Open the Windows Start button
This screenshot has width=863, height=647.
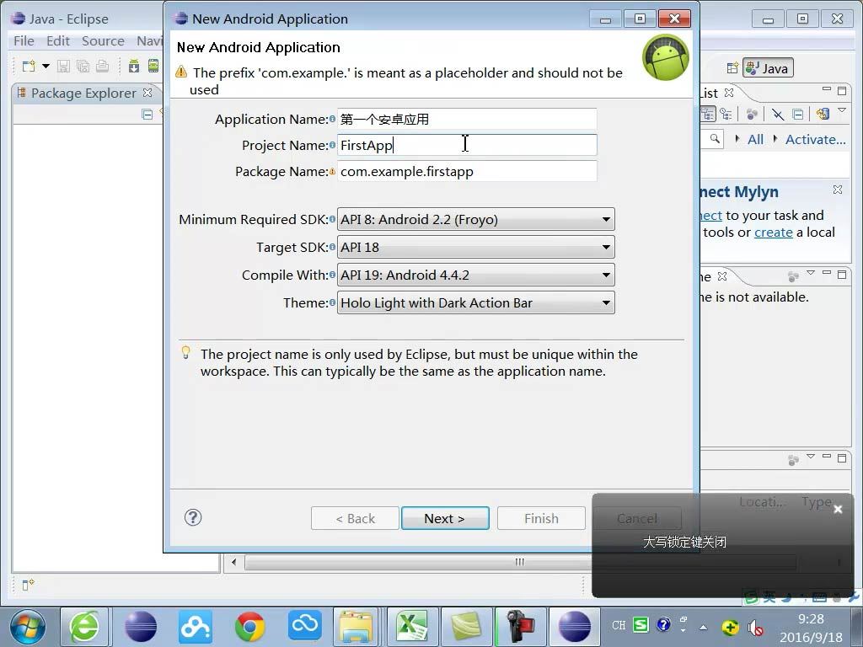pyautogui.click(x=28, y=627)
